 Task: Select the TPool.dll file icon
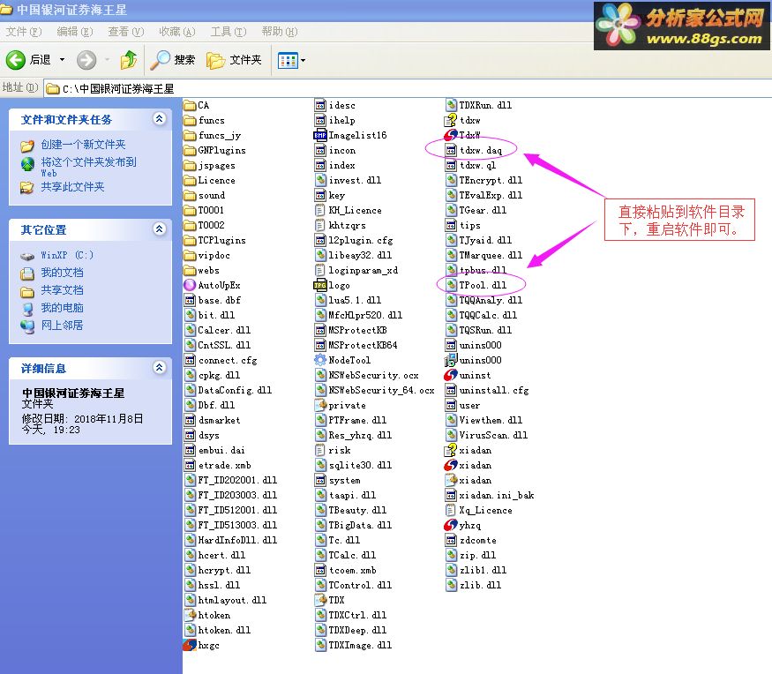pyautogui.click(x=451, y=285)
